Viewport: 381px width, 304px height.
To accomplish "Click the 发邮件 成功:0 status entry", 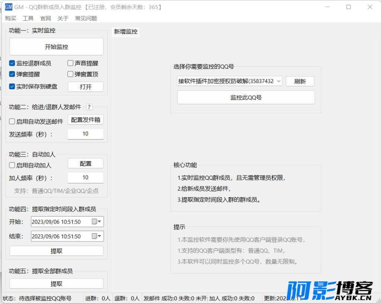I will click(x=175, y=298).
